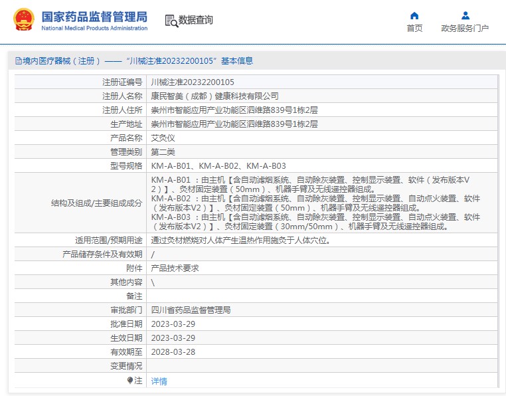
Task: Click the 注册人名称 row label
Action: click(122, 96)
